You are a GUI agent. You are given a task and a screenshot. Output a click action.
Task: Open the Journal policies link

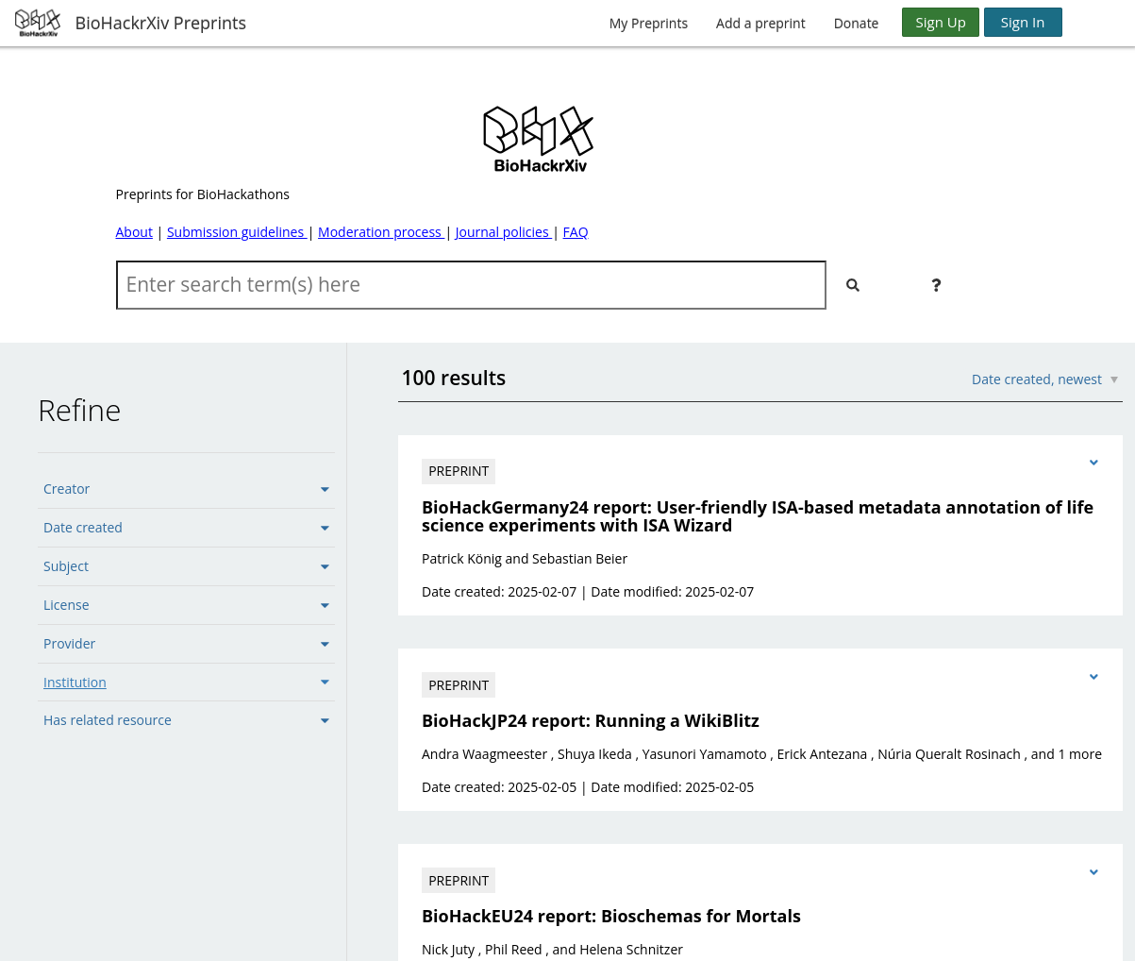502,232
